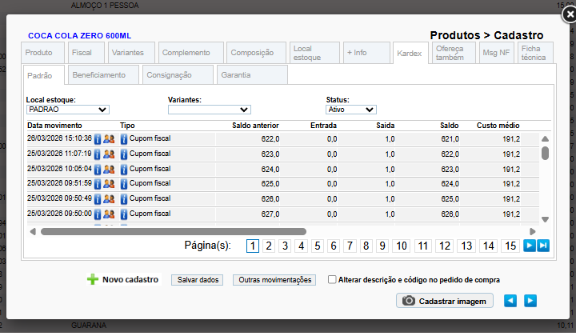Click horizontal scrollbar left arrow
The height and width of the screenshot is (336, 576).
[x=33, y=231]
